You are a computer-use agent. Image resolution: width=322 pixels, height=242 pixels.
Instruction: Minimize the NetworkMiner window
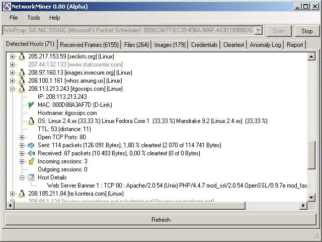point(297,7)
